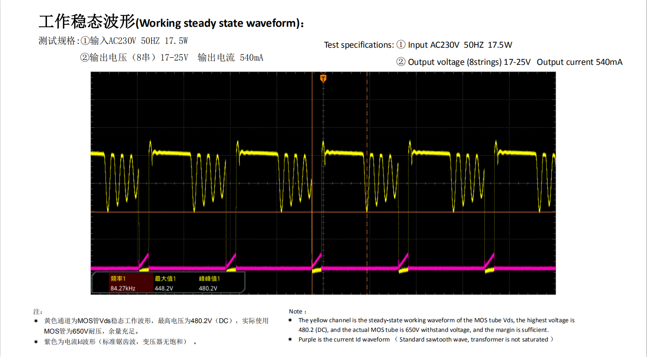Select the 480.2V peak-to-peak readout
This screenshot has height=357, width=647.
(x=208, y=288)
